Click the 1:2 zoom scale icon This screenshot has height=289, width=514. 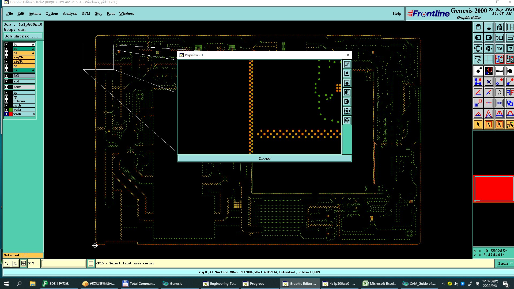pyautogui.click(x=499, y=48)
